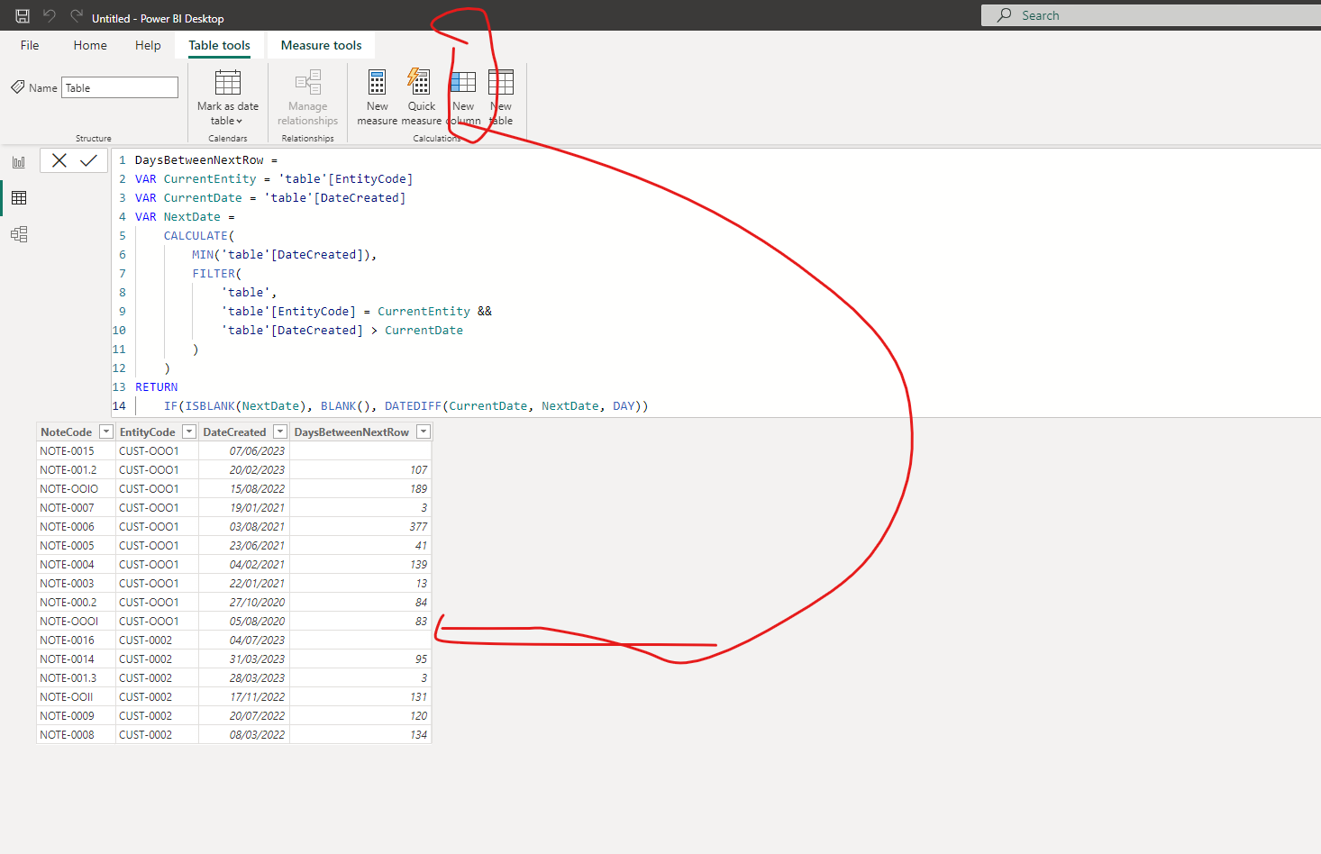Click the NOTE-0014 cell
This screenshot has width=1321, height=854.
tap(76, 659)
